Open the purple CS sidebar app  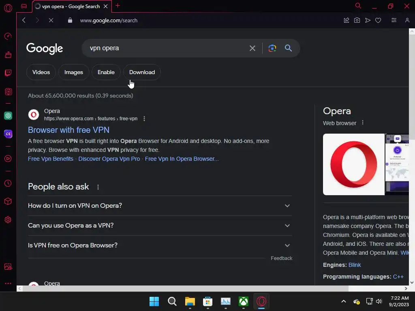pos(8,134)
